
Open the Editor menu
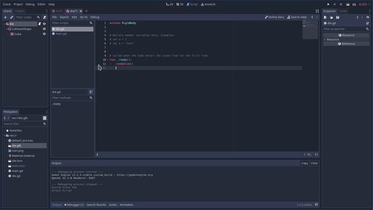(41, 4)
